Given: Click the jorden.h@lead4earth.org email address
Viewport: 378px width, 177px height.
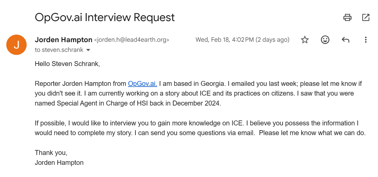Looking at the screenshot, I should coord(132,40).
